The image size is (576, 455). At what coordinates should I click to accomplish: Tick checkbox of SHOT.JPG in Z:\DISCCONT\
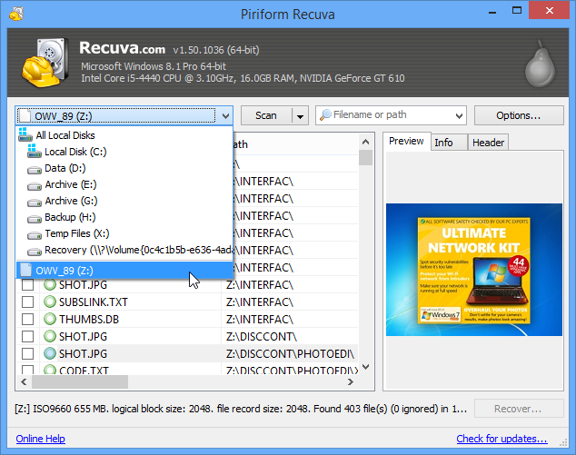point(27,336)
